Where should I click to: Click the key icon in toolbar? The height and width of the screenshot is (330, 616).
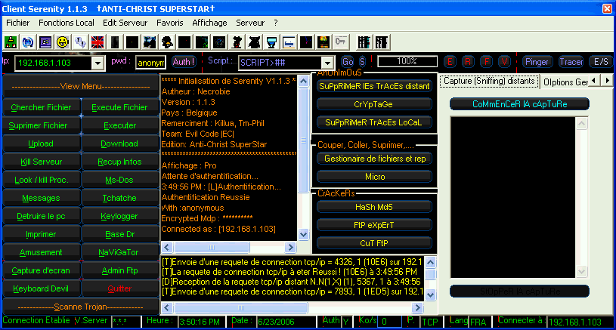340,41
